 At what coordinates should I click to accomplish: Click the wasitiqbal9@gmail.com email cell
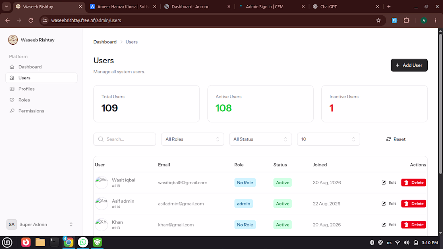click(x=182, y=183)
